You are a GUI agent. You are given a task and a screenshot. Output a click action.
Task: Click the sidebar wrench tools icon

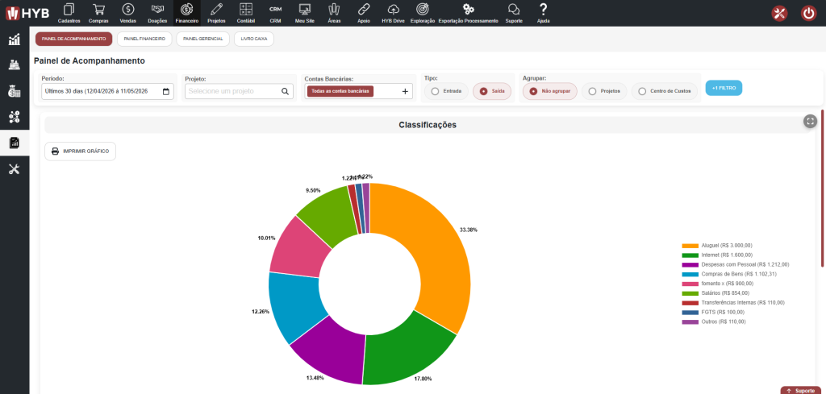click(x=15, y=169)
